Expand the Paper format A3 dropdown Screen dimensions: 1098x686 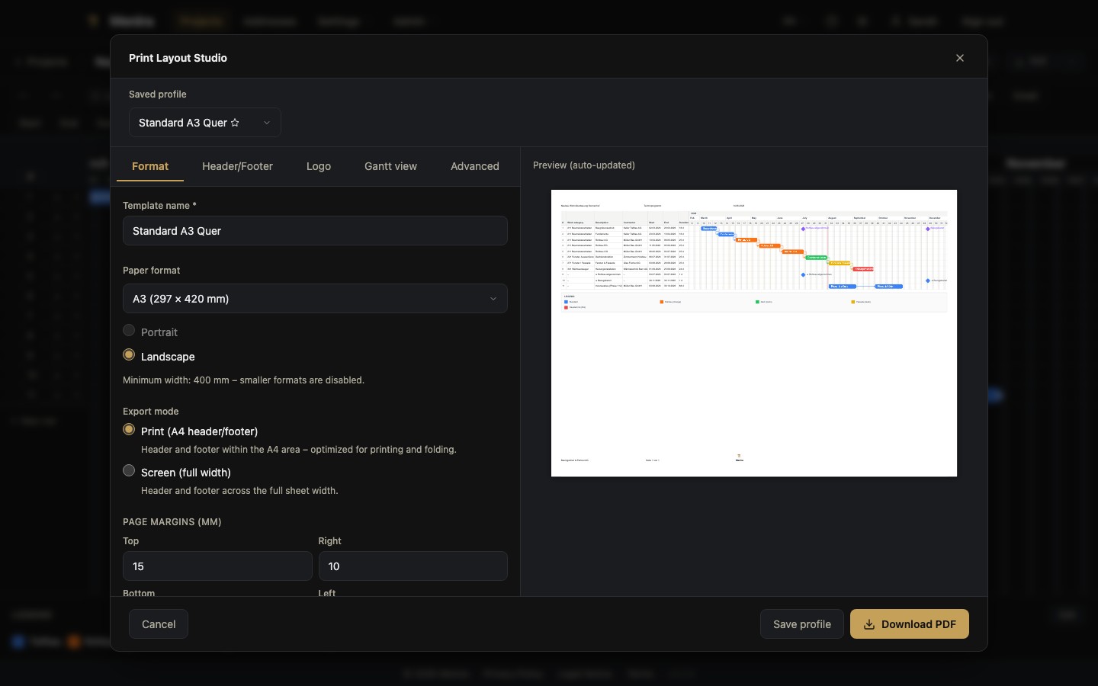[x=315, y=299]
